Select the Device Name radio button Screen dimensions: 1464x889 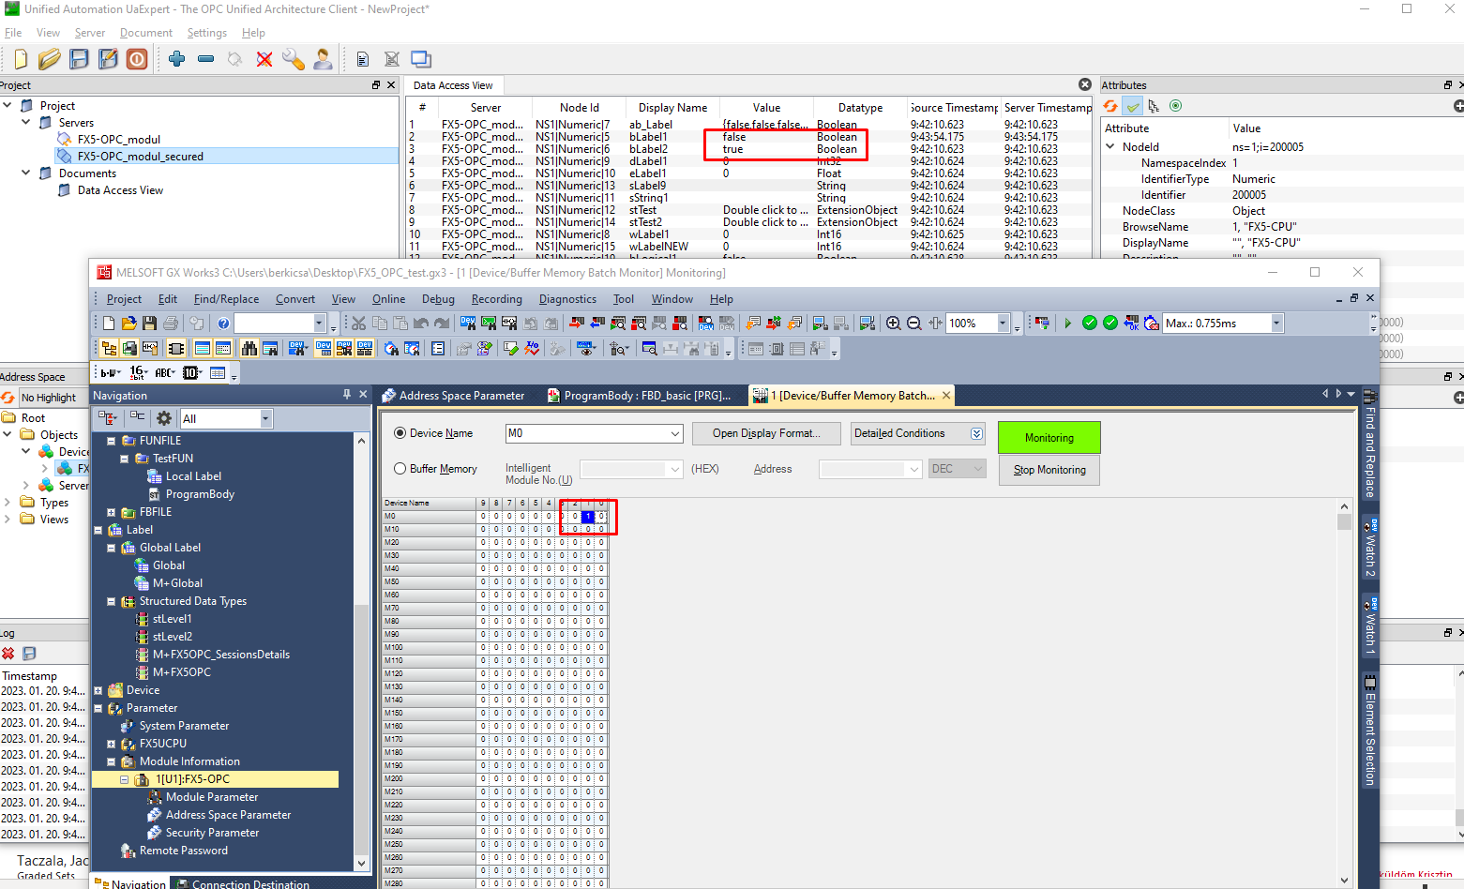coord(400,433)
